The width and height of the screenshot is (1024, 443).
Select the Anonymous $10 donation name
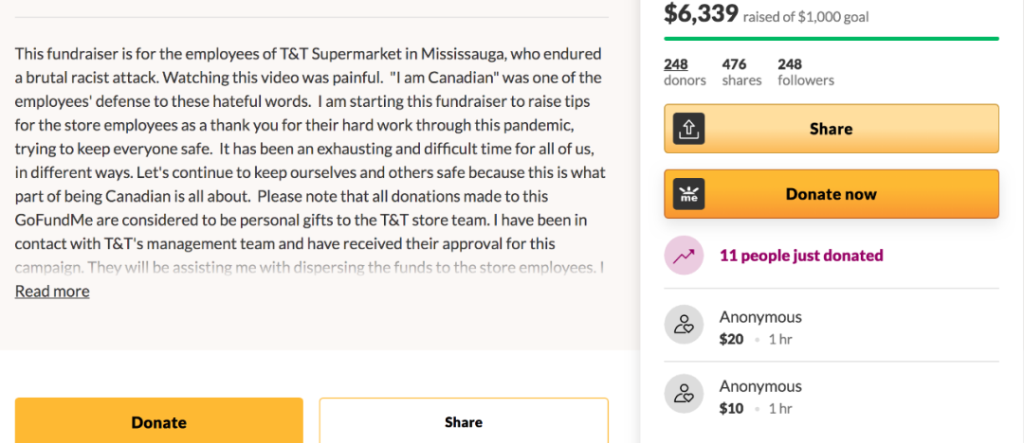pos(760,386)
